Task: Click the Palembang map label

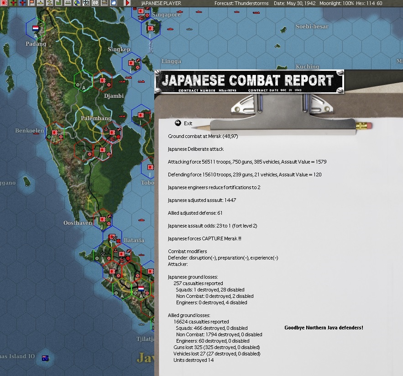Action: (96, 118)
